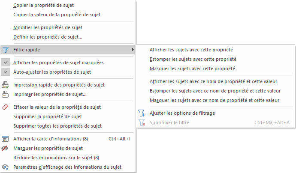Select Masquer les sujets avec ce nom et valeur
The image size is (296, 173).
click(x=215, y=100)
